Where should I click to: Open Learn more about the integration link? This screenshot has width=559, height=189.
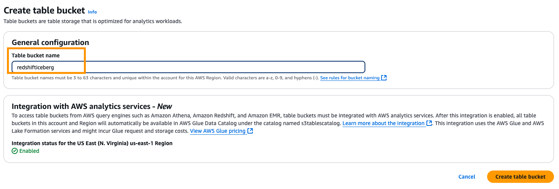tap(383, 123)
